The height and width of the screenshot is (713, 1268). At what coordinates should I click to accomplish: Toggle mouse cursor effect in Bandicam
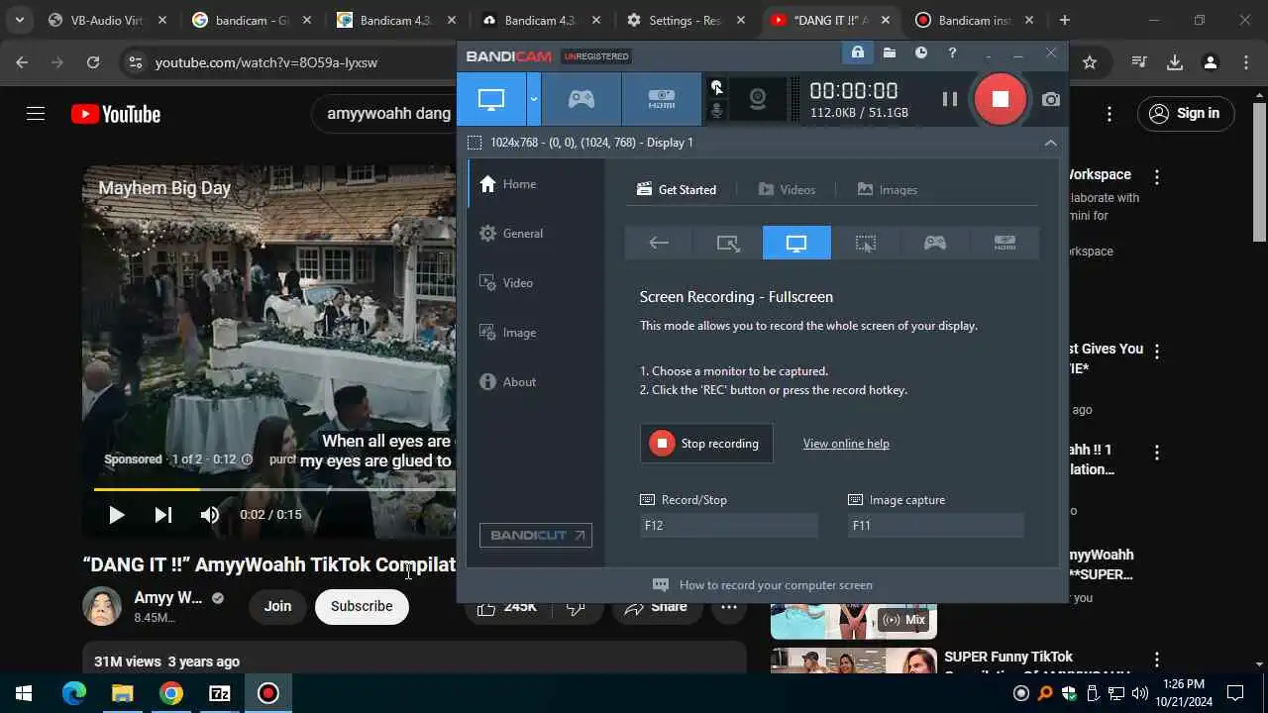717,87
